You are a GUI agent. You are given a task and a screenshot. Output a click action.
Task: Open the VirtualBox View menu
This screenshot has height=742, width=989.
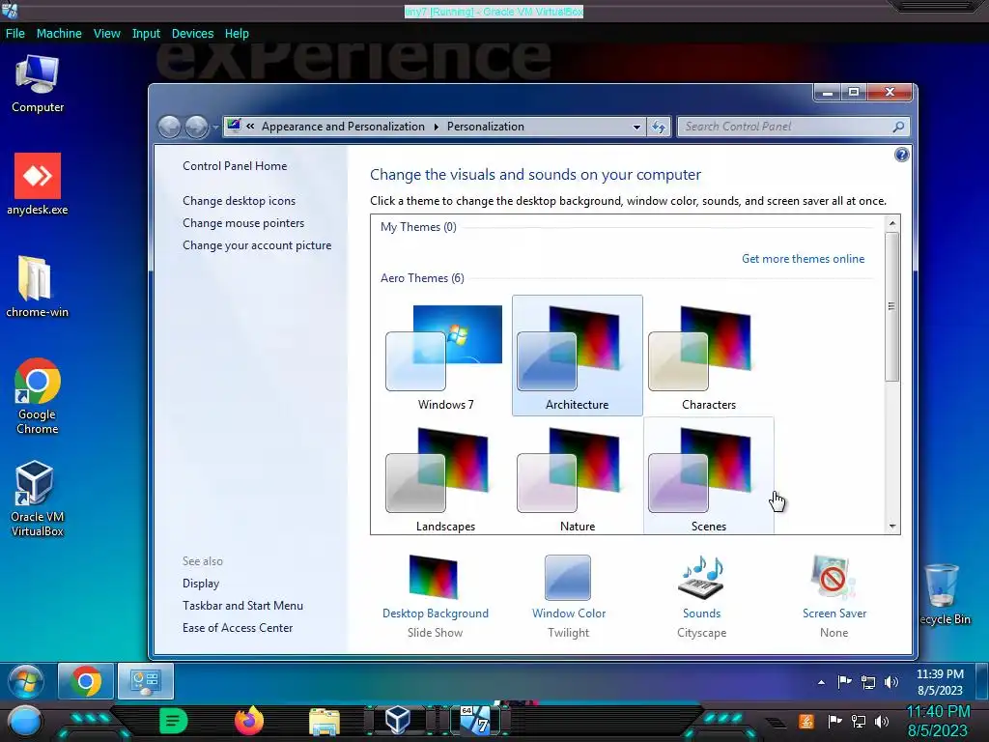(x=106, y=34)
